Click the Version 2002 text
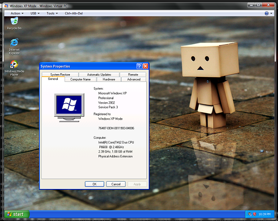Screen dimensions: 278x221 (106, 103)
